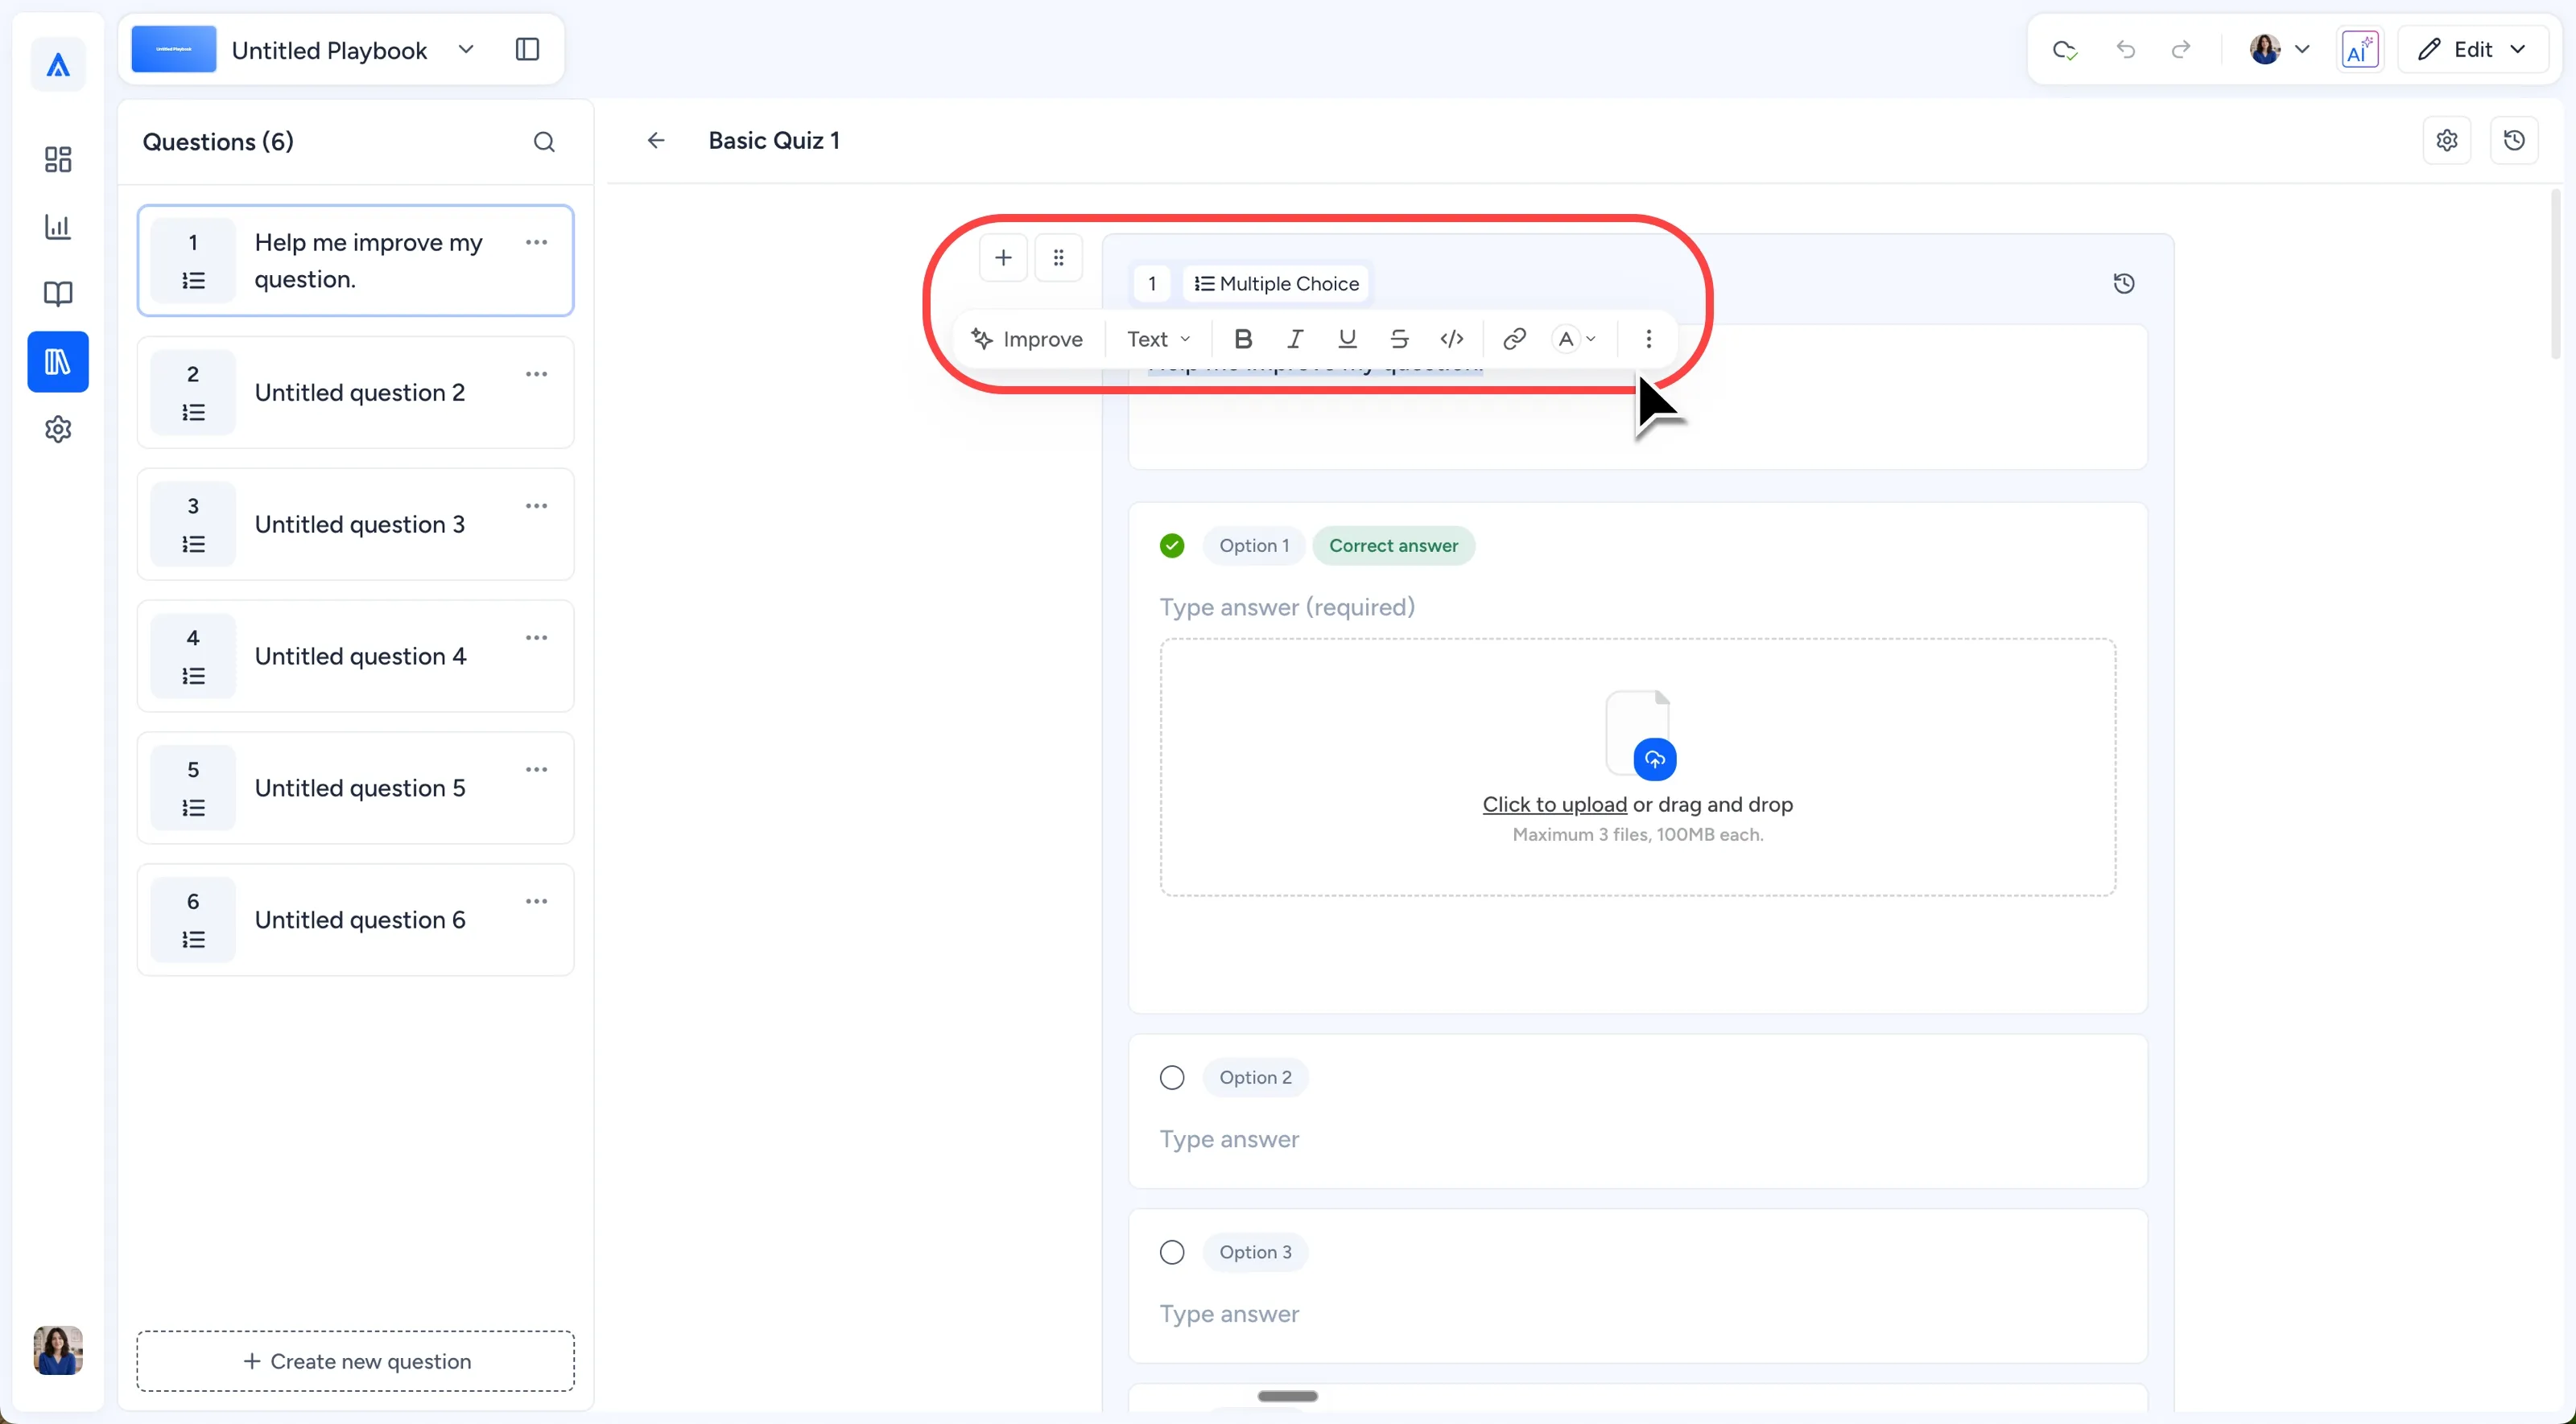Click the app logo icon in the sidebar
The height and width of the screenshot is (1424, 2576).
58,66
